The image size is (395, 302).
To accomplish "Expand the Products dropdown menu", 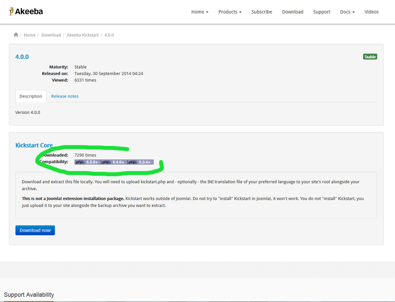I will click(x=230, y=12).
